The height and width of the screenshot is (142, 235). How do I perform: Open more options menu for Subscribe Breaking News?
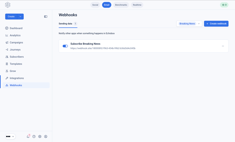(223, 46)
